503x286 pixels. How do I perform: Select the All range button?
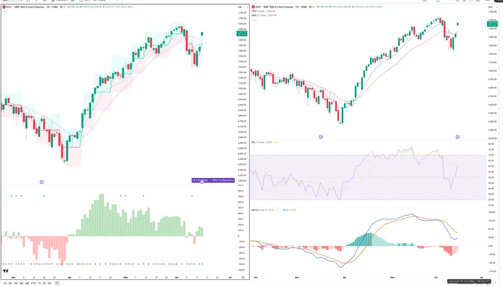pyautogui.click(x=49, y=283)
